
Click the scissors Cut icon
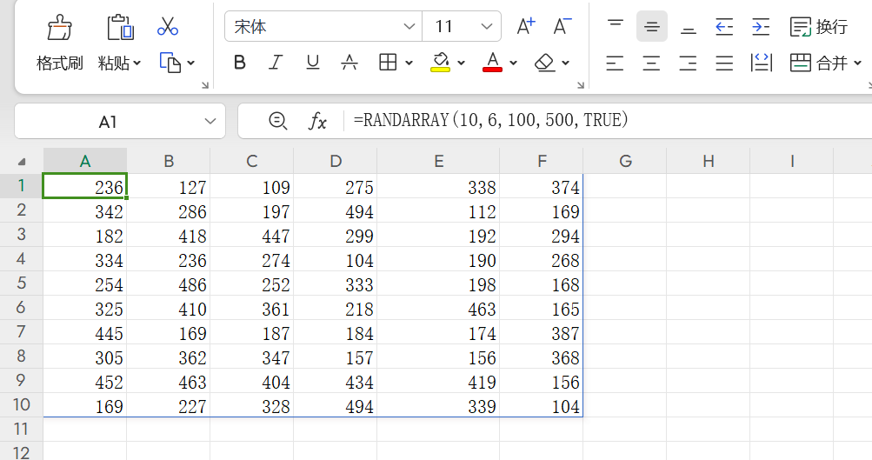(x=168, y=27)
